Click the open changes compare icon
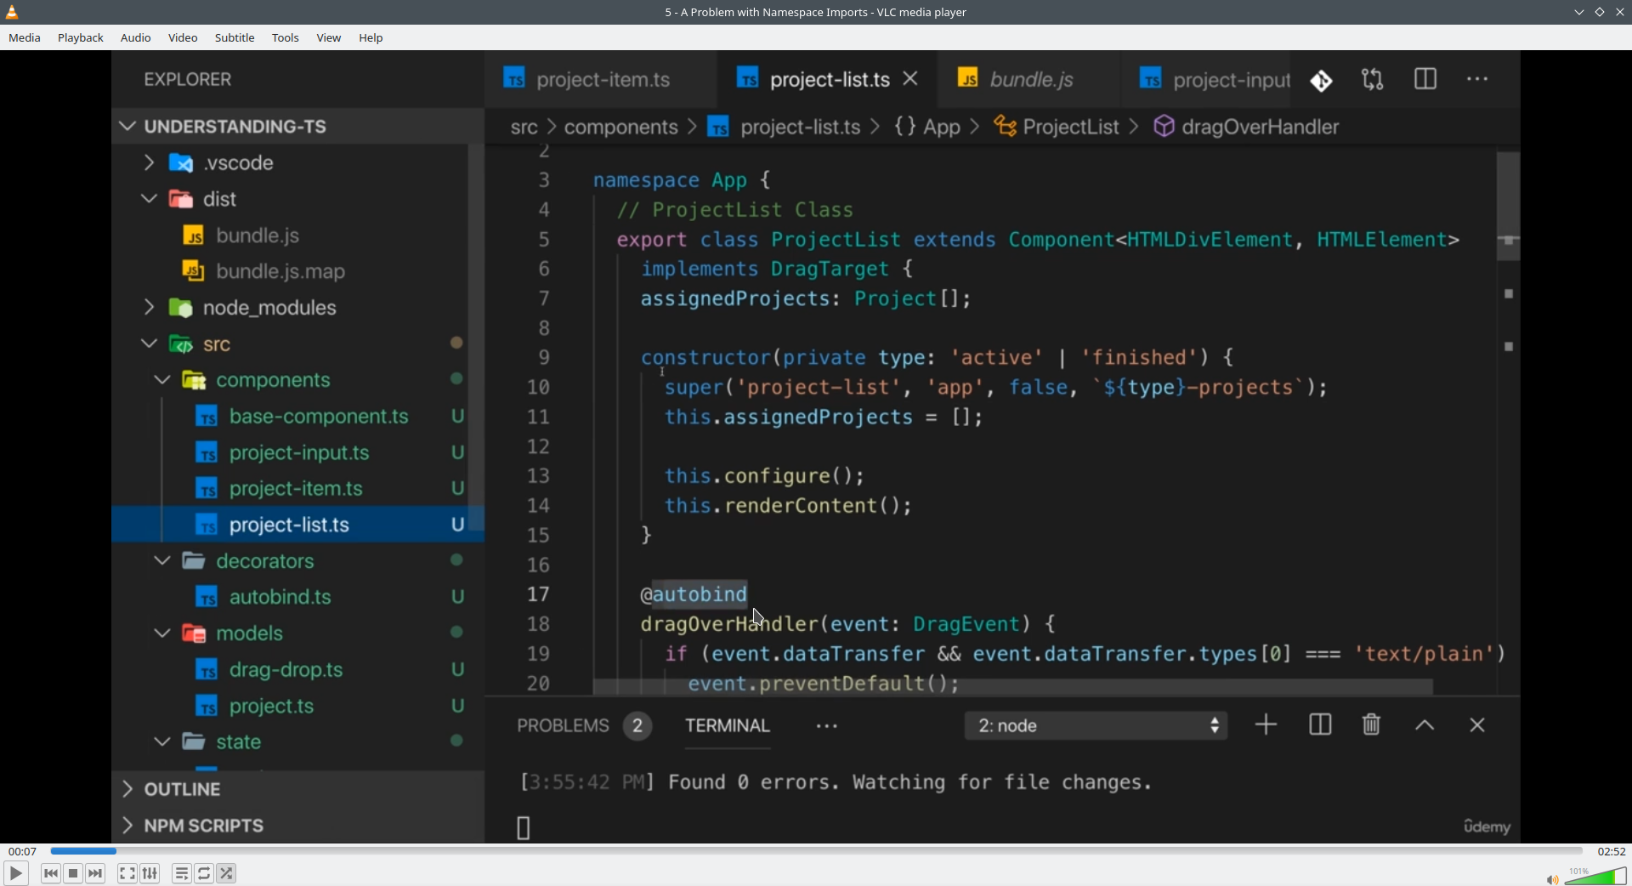The image size is (1632, 886). [x=1373, y=80]
